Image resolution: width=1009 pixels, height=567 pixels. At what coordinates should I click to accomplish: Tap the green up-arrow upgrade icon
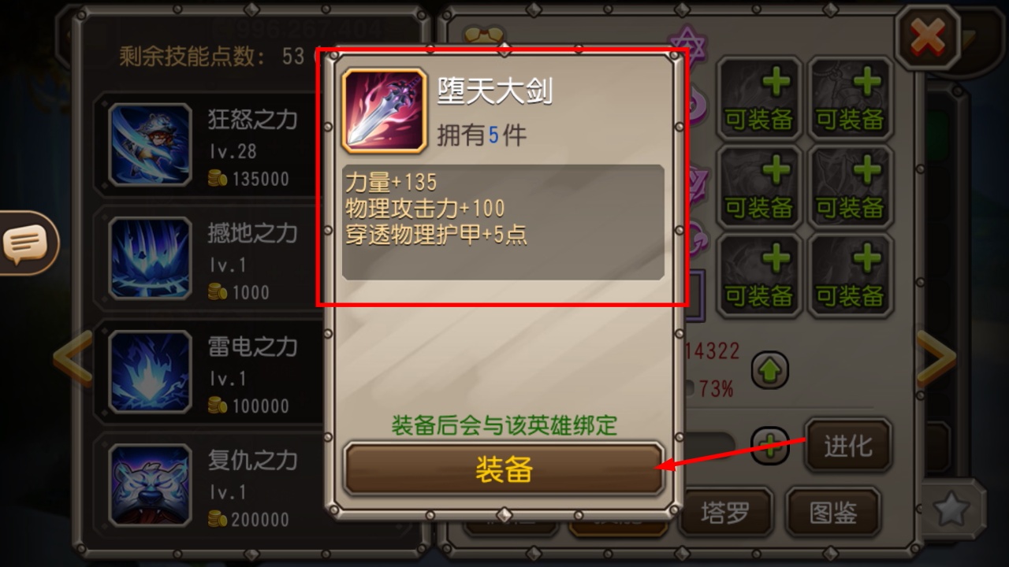point(769,370)
